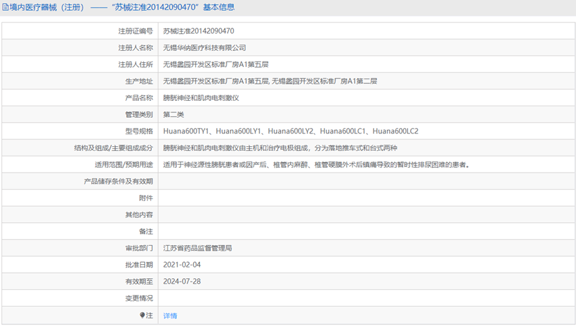Click the header title 境内医疗器械（注册）
Viewport: 576px width, 327px height.
[x=47, y=7]
